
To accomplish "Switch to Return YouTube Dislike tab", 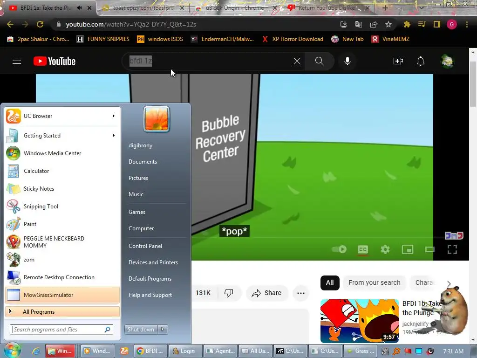I will pyautogui.click(x=328, y=8).
